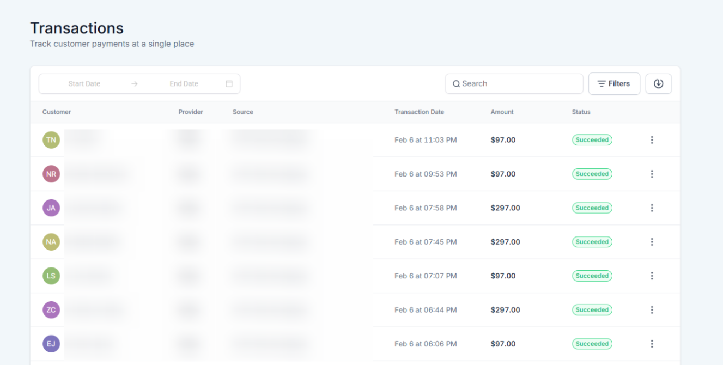The image size is (723, 365).
Task: Open row menu for 09:53 PM transaction
Action: (x=652, y=174)
